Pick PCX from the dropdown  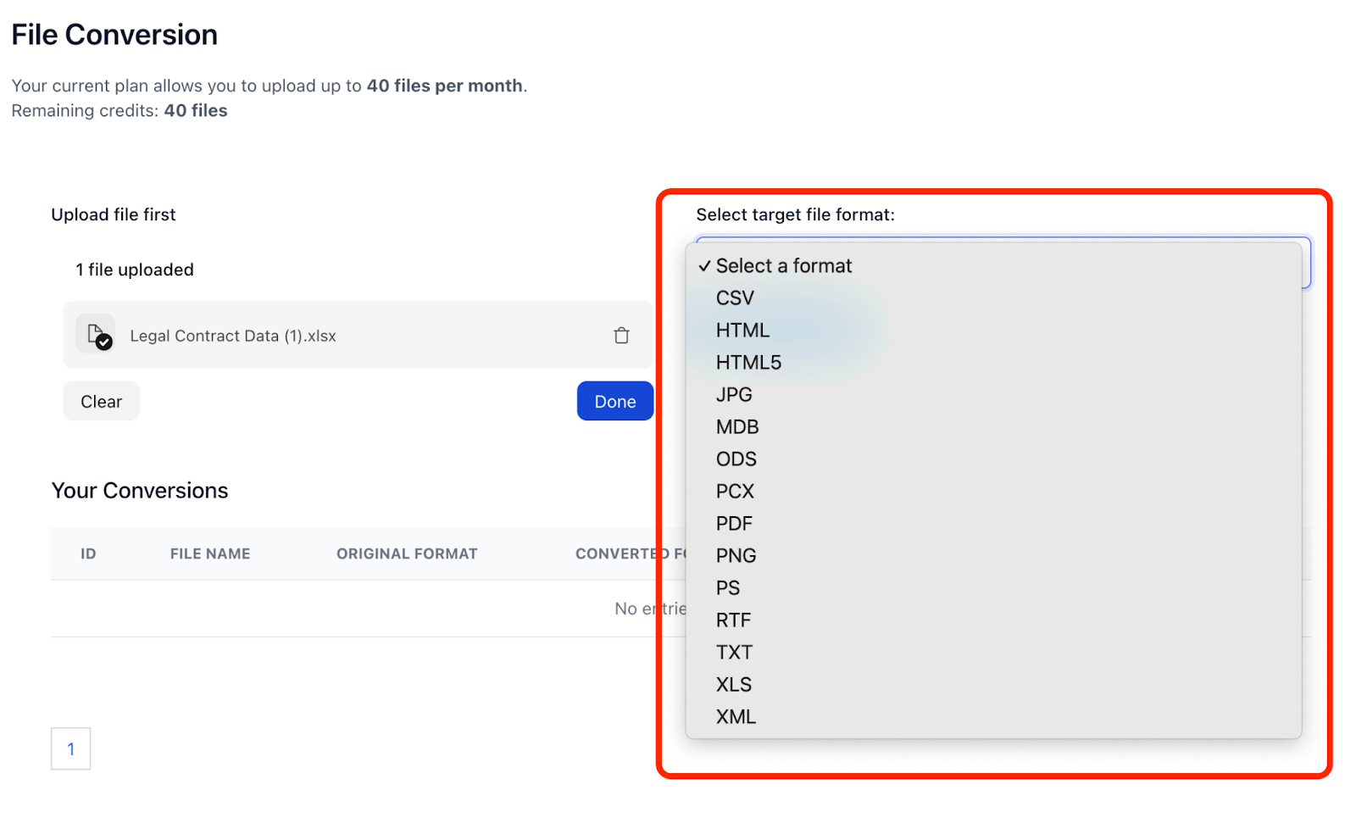click(x=735, y=492)
